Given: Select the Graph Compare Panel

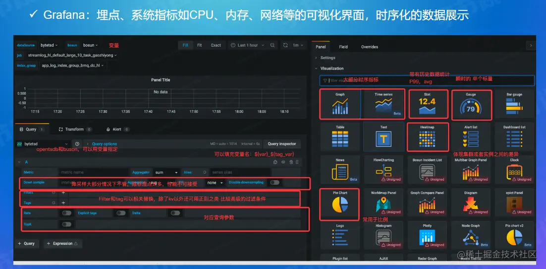Looking at the screenshot, I should (427, 202).
